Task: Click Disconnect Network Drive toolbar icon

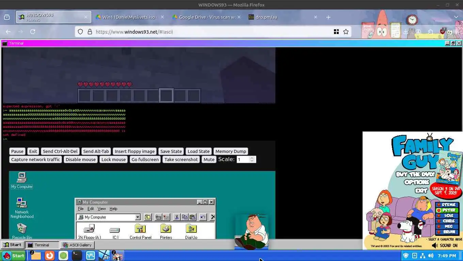Action: [166, 217]
